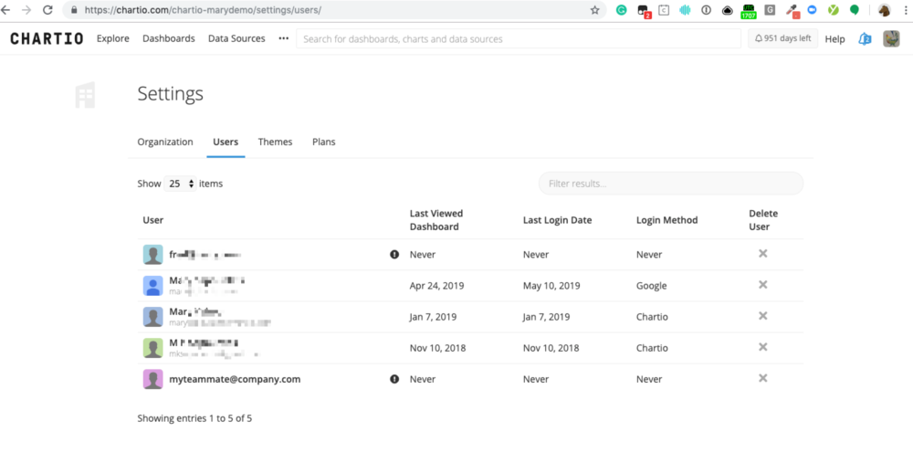Sort by Last Login Date column

click(557, 220)
